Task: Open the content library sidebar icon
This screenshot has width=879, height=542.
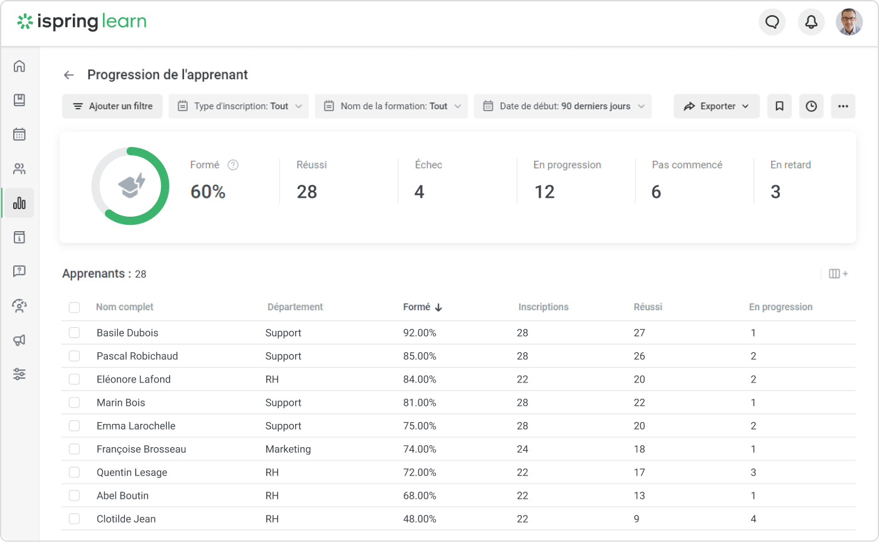Action: click(19, 100)
